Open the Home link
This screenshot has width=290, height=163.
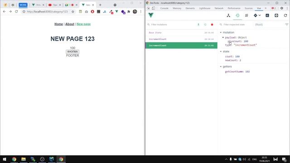pyautogui.click(x=58, y=24)
